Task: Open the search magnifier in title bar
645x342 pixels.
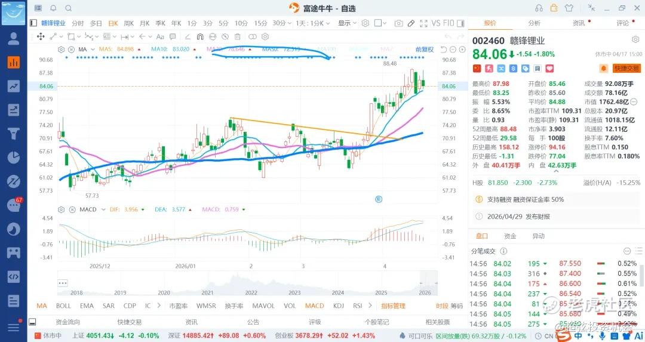Action: point(67,8)
